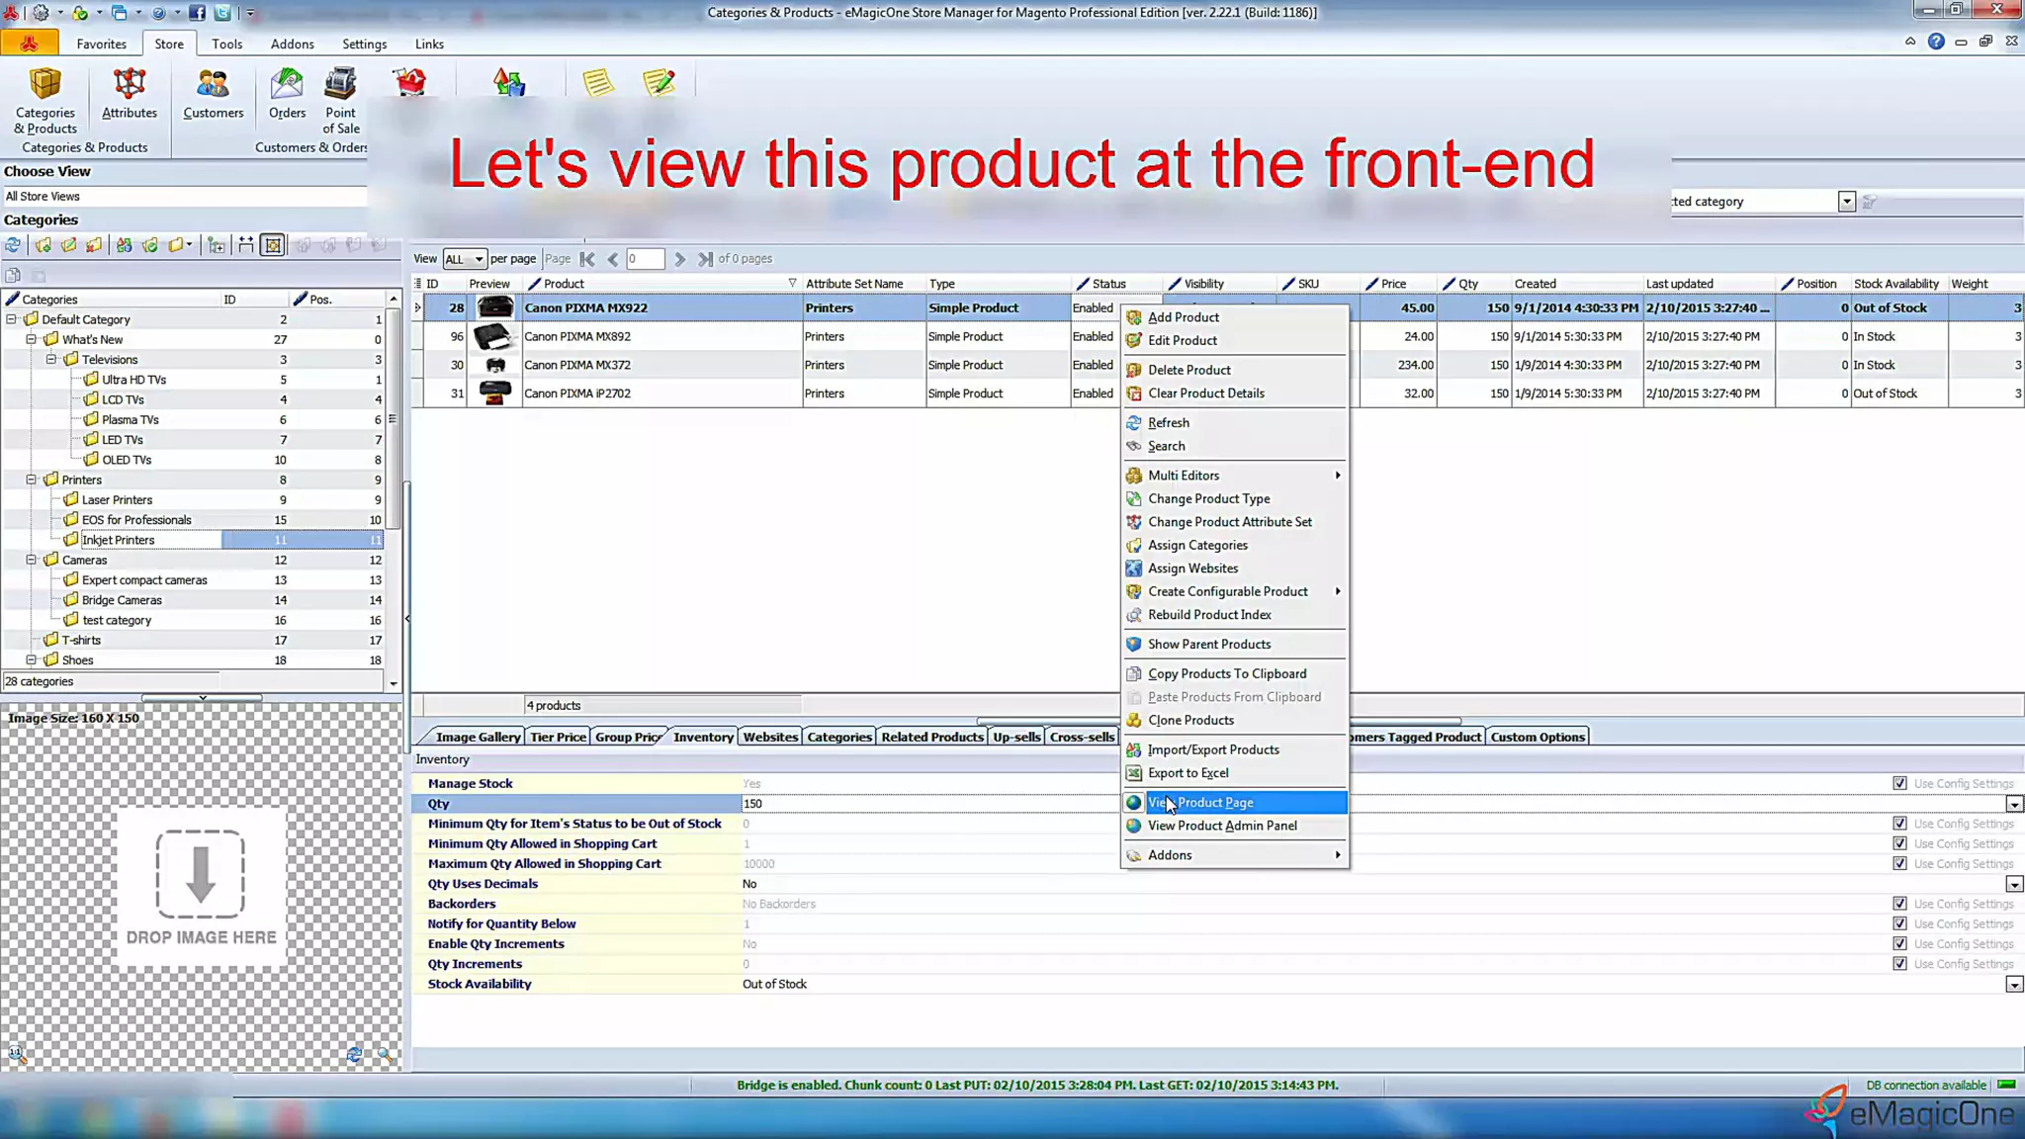The height and width of the screenshot is (1139, 2025).
Task: Open the Tools ribbon tab
Action: pyautogui.click(x=226, y=44)
